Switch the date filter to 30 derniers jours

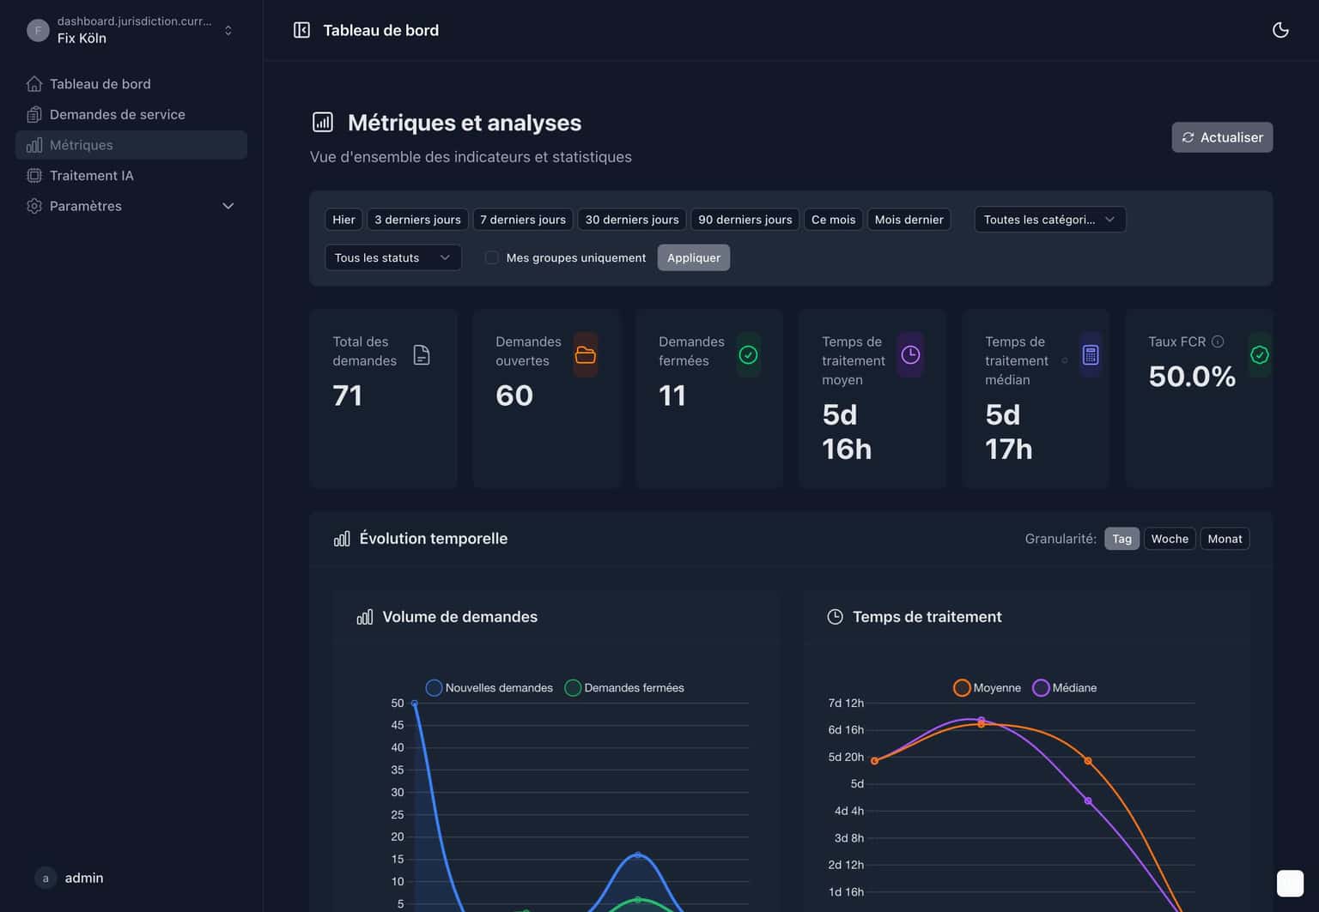tap(631, 219)
